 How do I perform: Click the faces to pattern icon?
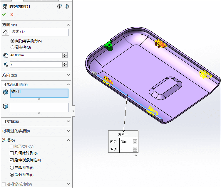point(6,106)
